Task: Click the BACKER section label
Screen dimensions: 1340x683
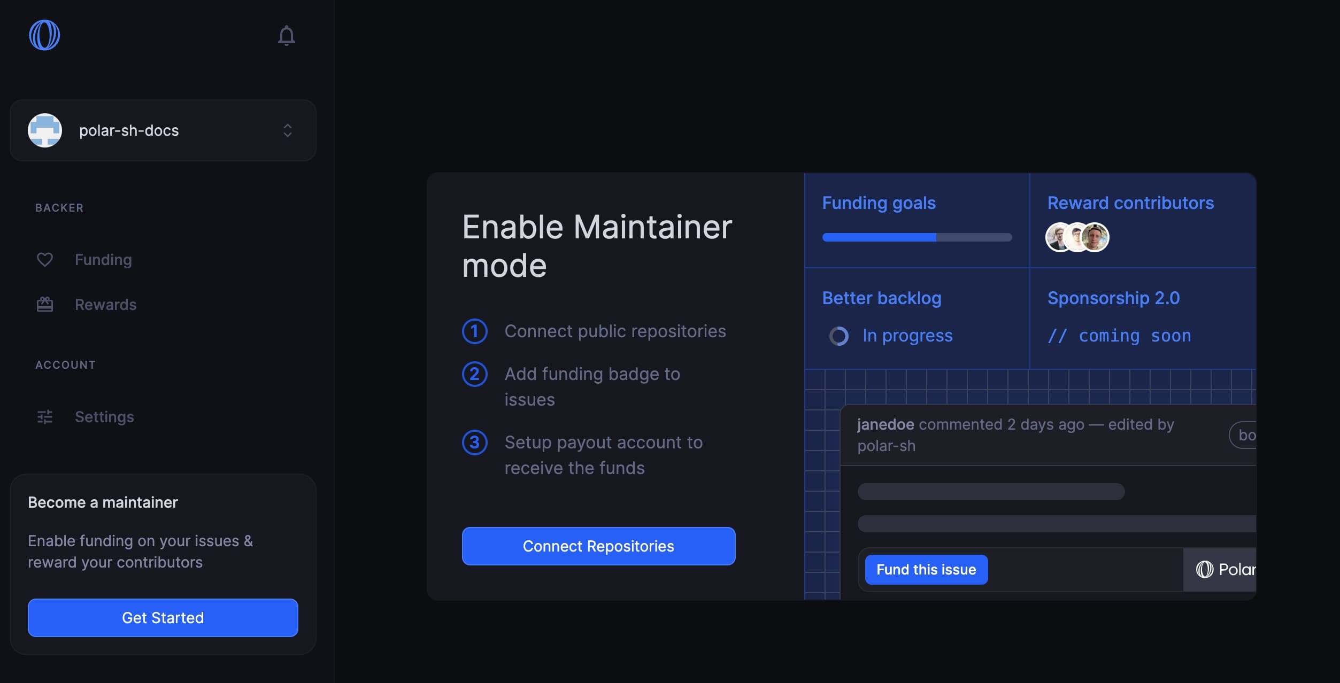Action: (59, 208)
